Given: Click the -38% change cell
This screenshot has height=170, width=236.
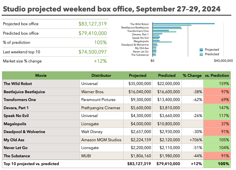Looking at the screenshot, I should (x=192, y=92).
